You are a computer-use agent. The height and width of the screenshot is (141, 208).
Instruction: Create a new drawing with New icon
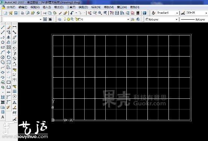point(5,13)
